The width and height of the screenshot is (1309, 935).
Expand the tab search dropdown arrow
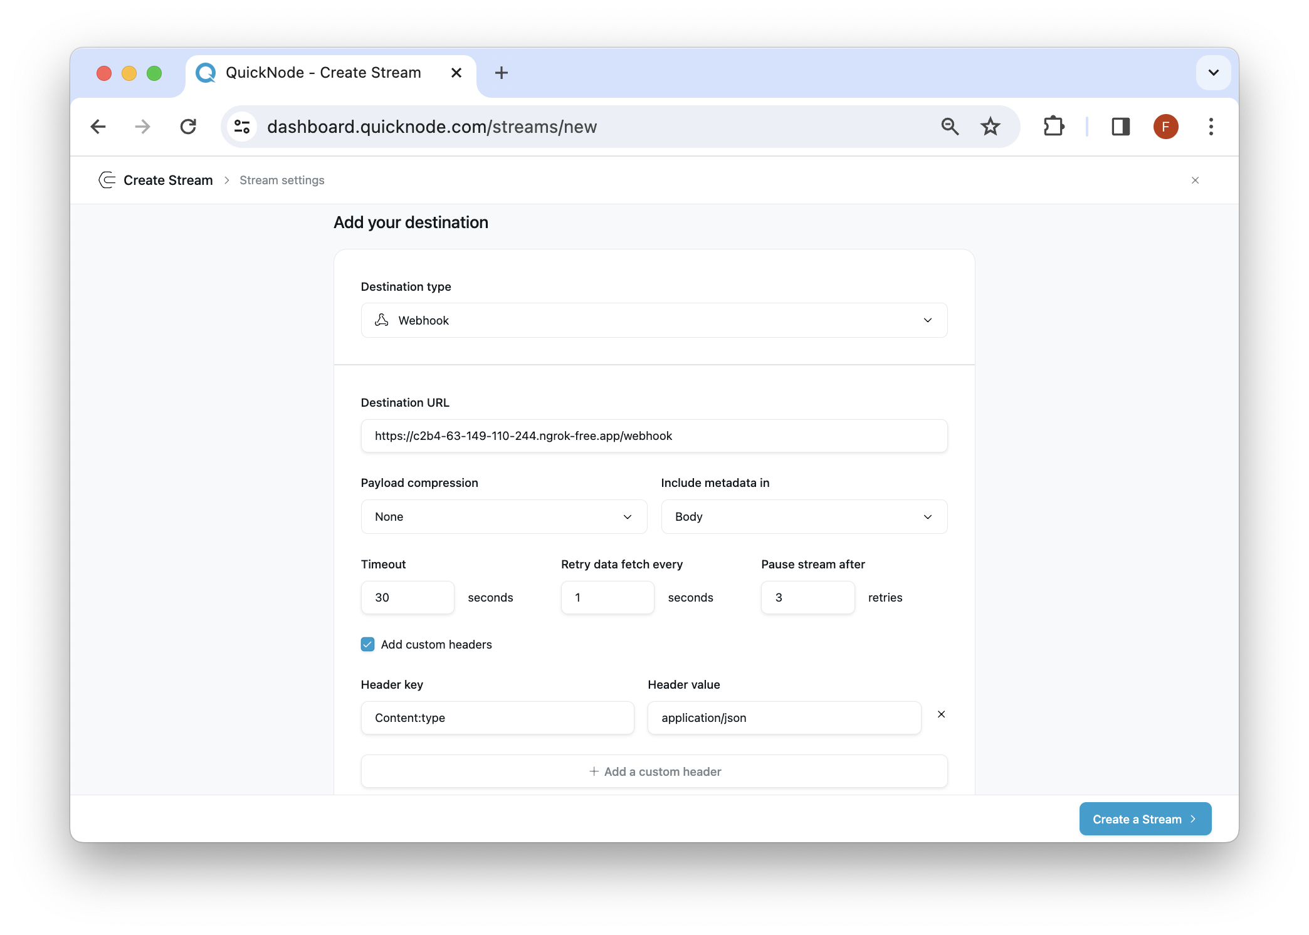(x=1213, y=73)
